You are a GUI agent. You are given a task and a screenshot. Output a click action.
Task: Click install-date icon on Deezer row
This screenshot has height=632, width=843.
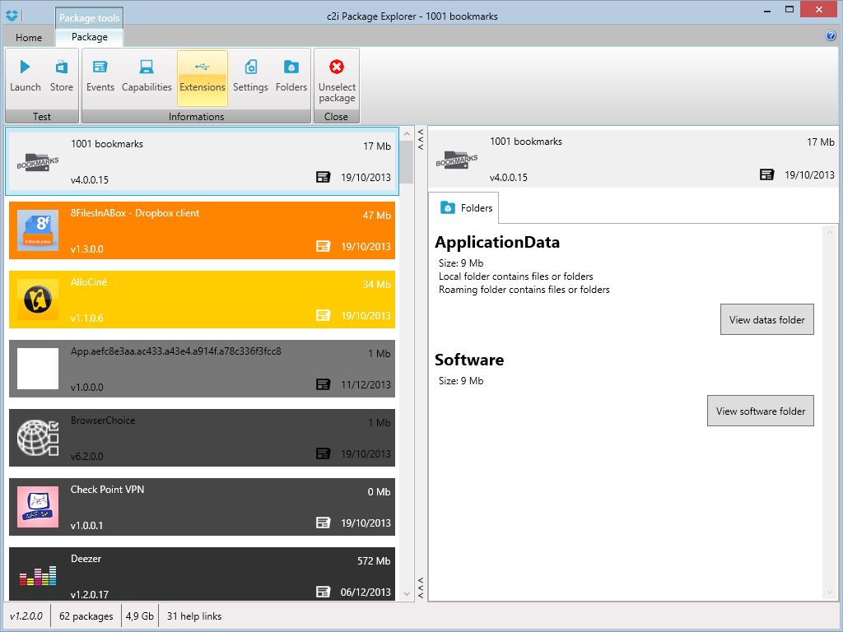pos(323,592)
